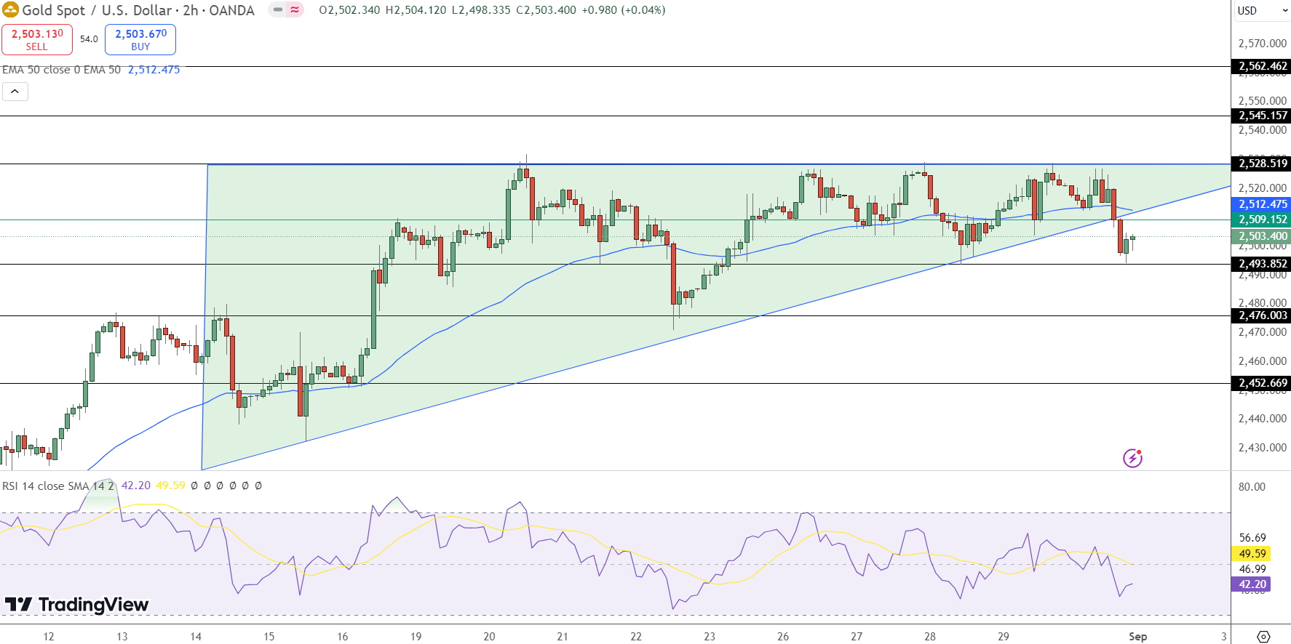Click the Gold Spot / U.S. Dollar symbol title
The width and height of the screenshot is (1291, 644).
click(138, 10)
